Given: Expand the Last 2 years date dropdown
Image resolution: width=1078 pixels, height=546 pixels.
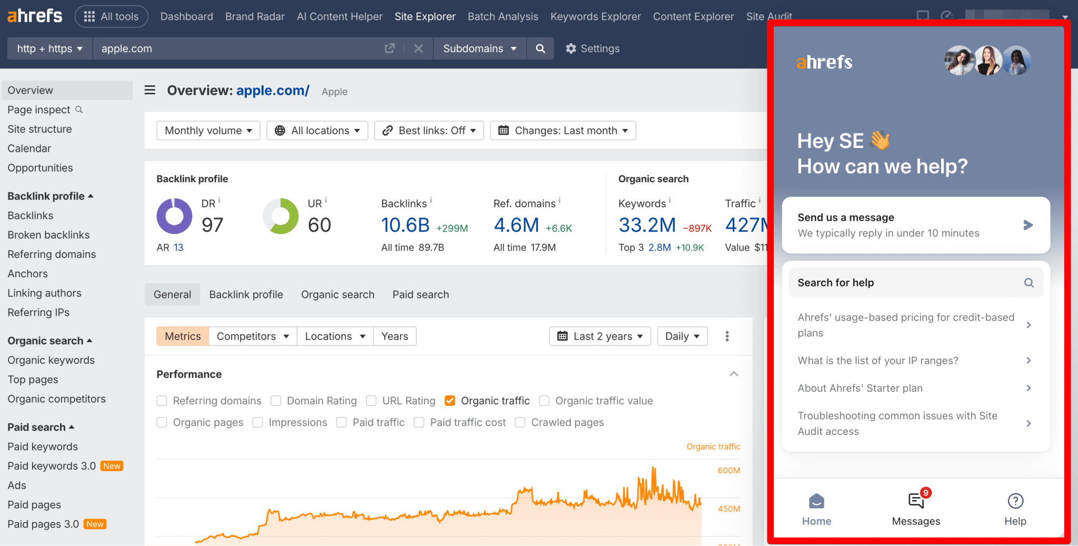Looking at the screenshot, I should [600, 336].
